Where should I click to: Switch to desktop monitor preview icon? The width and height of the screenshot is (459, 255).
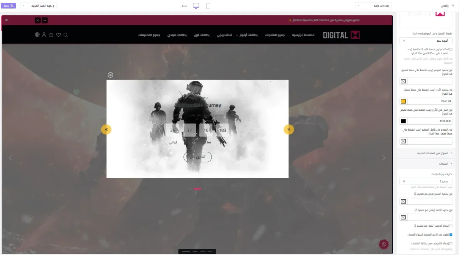pyautogui.click(x=196, y=6)
